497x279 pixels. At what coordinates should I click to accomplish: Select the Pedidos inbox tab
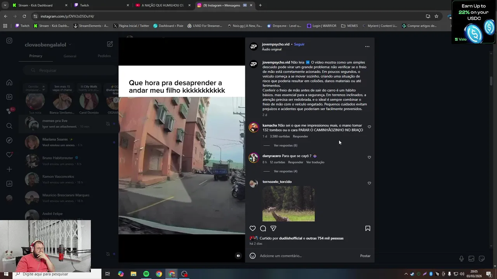point(104,56)
